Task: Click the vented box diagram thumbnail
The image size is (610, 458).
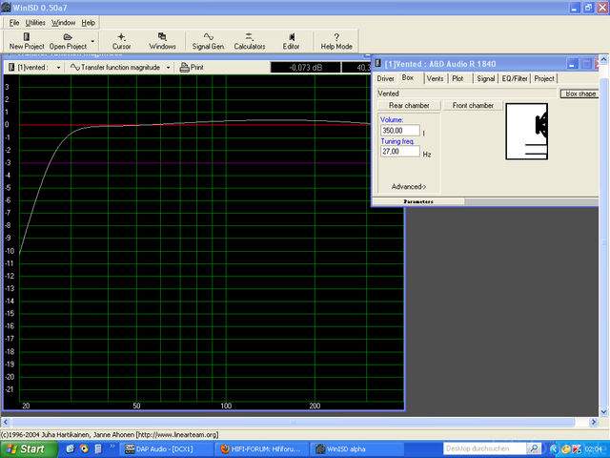Action: pyautogui.click(x=526, y=132)
